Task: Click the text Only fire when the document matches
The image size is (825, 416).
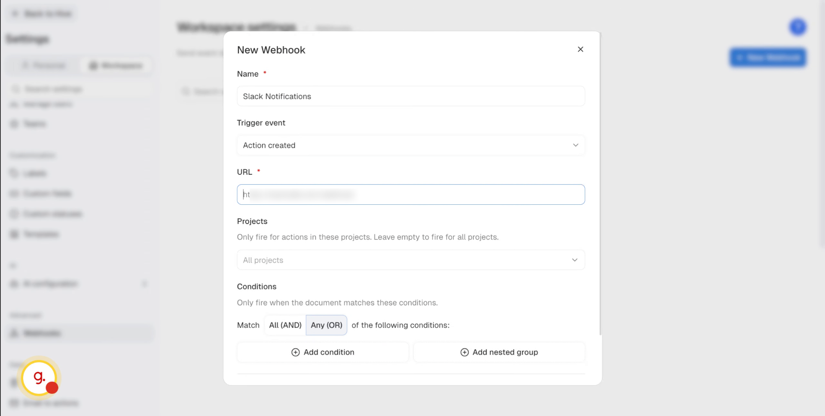Action: tap(337, 303)
